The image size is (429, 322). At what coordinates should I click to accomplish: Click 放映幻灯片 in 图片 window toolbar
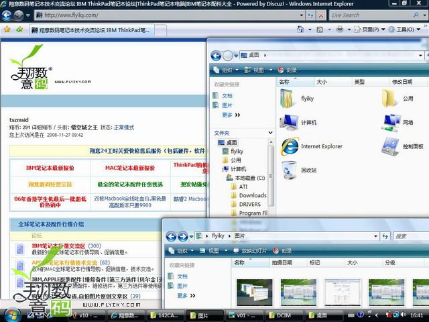click(x=250, y=250)
